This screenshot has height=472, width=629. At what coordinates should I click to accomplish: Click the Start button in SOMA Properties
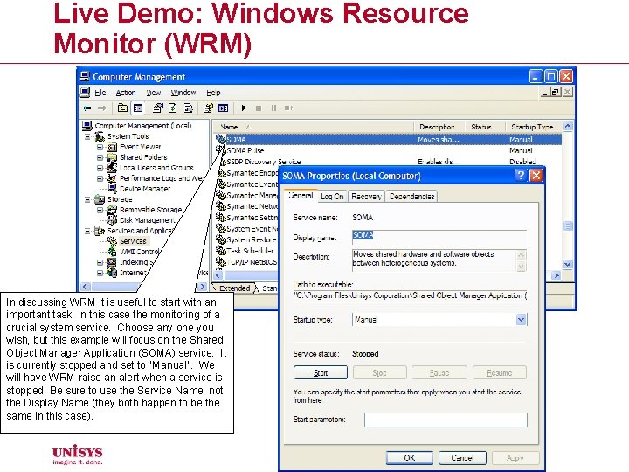pos(321,373)
